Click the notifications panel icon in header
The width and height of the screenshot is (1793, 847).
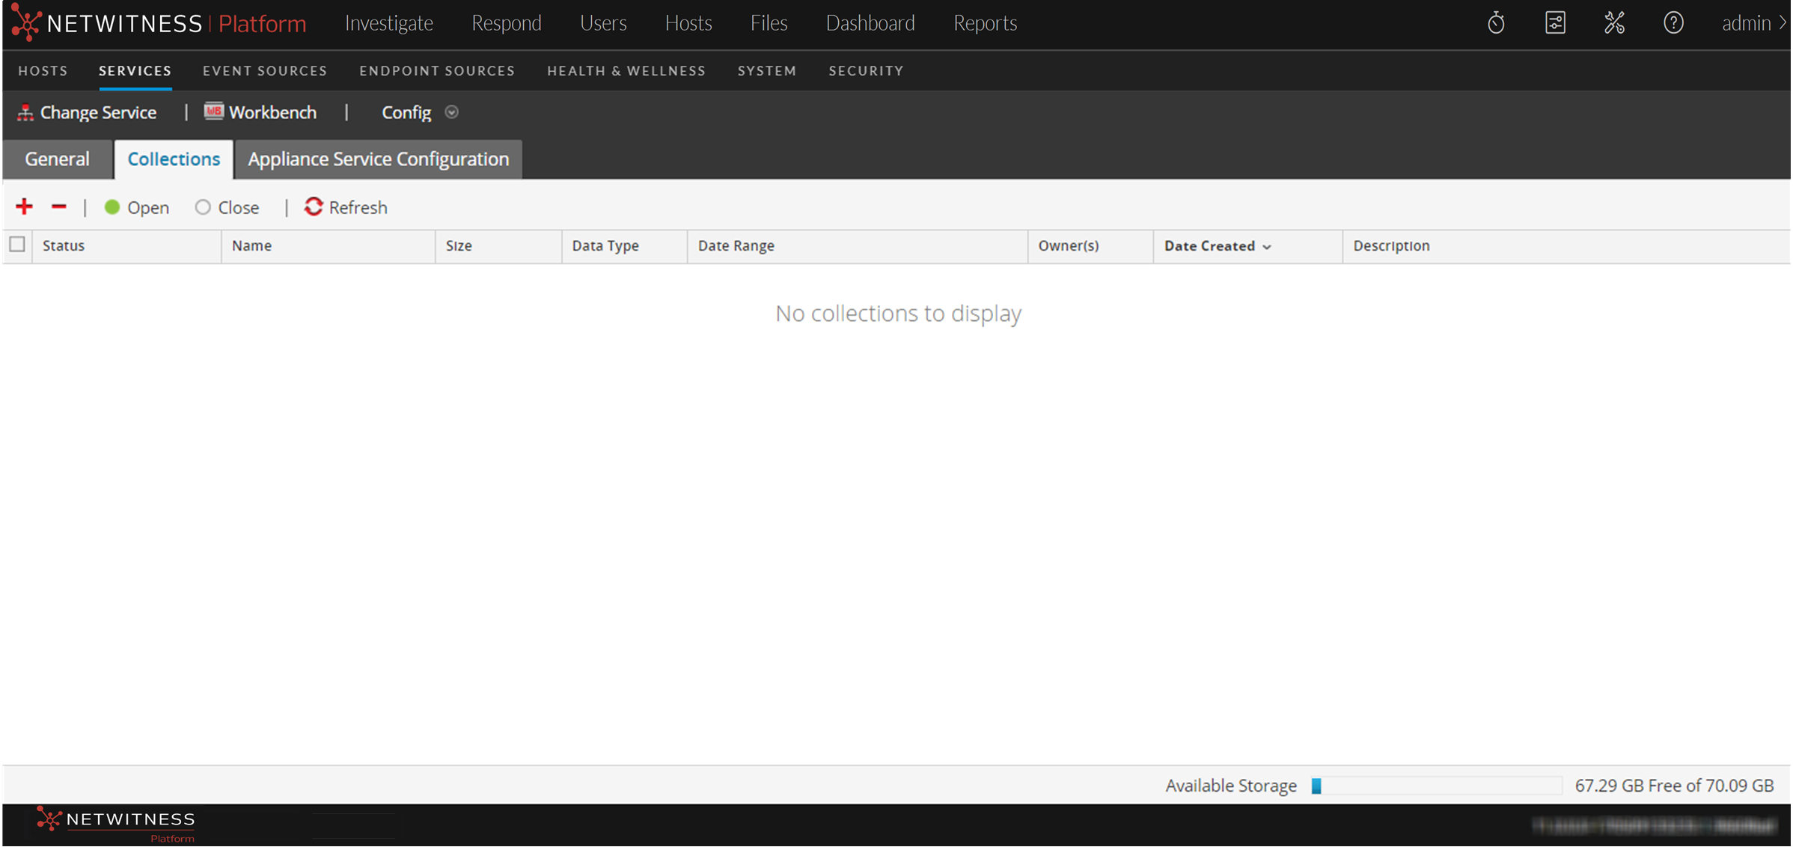pos(1555,23)
